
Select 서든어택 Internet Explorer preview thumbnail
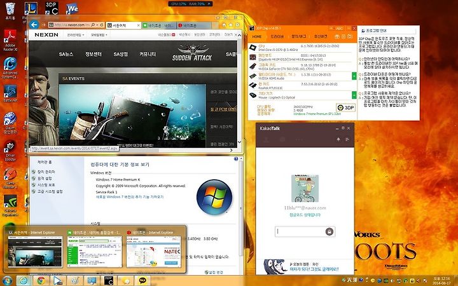point(35,252)
